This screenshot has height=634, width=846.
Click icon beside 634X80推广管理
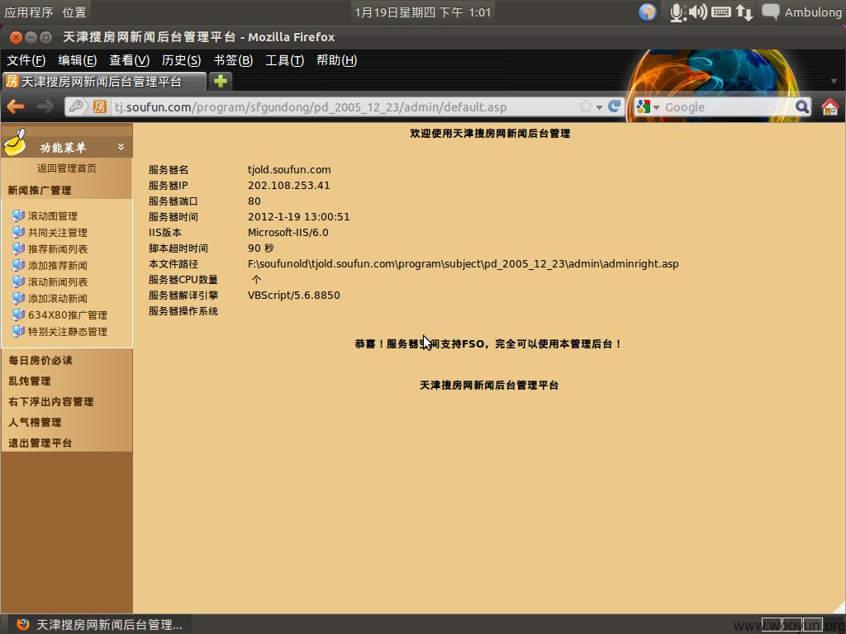(18, 315)
